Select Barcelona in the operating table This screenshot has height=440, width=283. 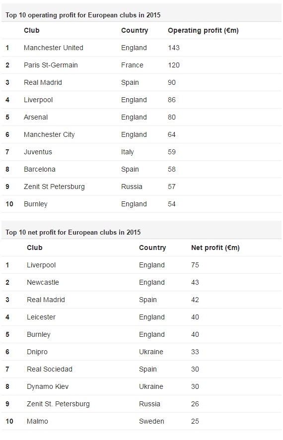[x=40, y=170]
